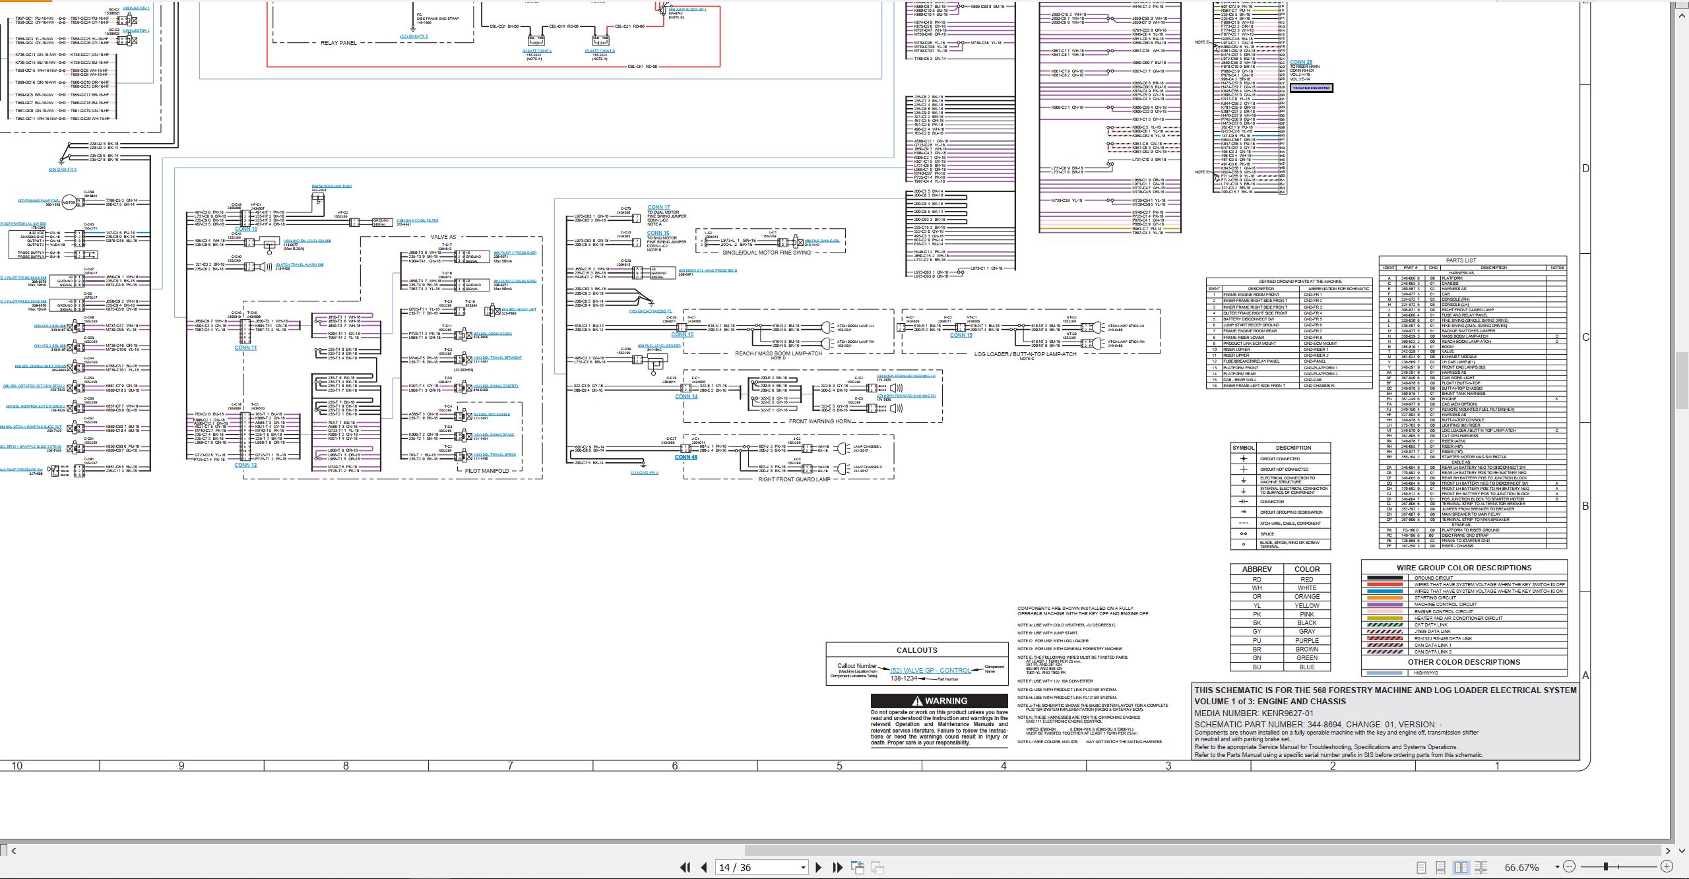Image resolution: width=1689 pixels, height=879 pixels.
Task: Click the horizontal scrollbar right arrow
Action: (x=1669, y=851)
